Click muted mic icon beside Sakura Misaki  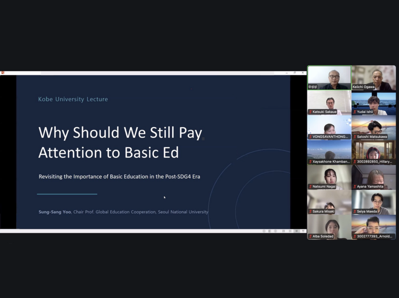[311, 211]
